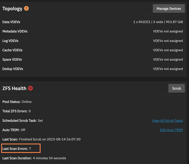Click the Total ZFS Errors line

tap(17, 111)
